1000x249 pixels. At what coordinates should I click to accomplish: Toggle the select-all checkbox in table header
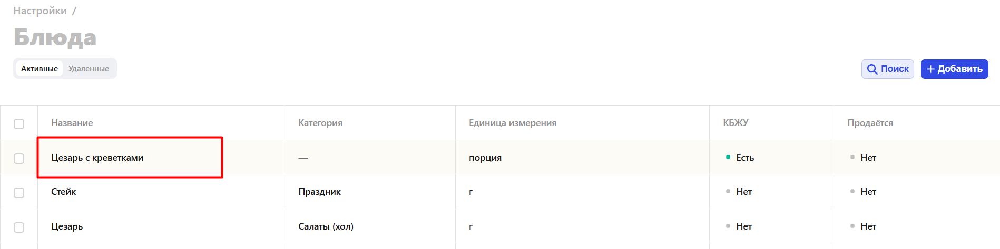click(x=19, y=124)
